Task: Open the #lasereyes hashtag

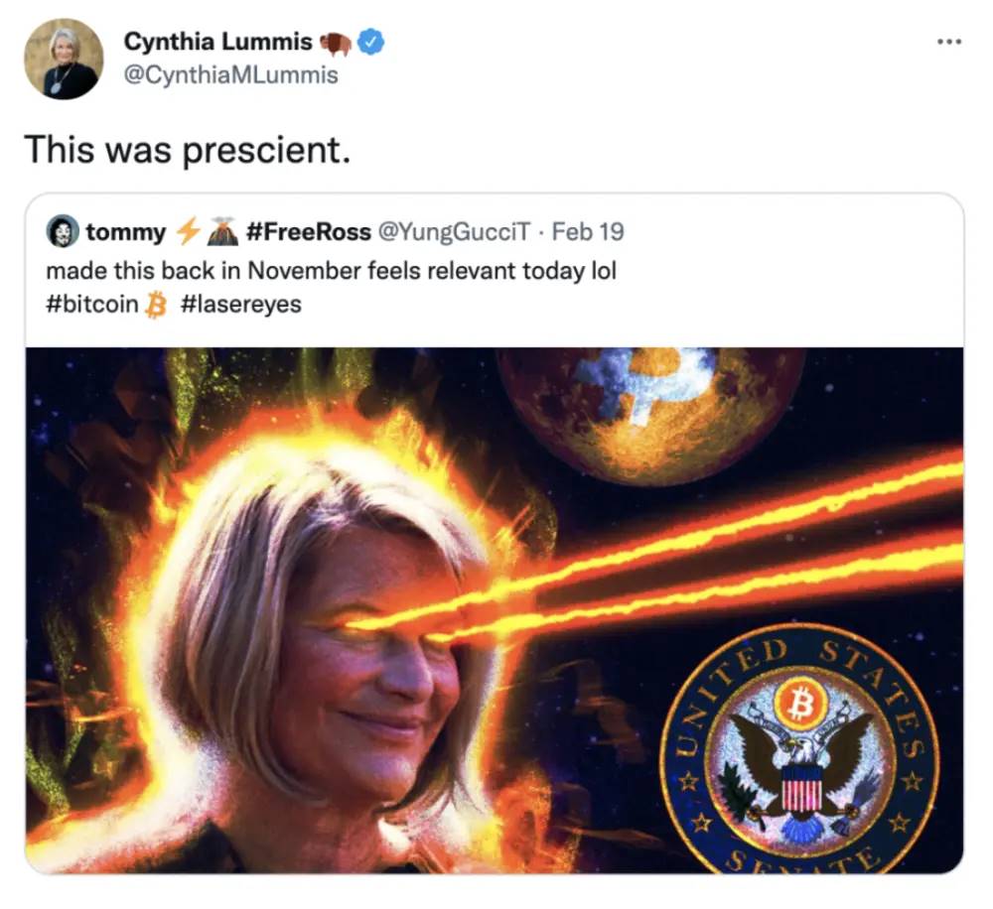Action: [241, 304]
